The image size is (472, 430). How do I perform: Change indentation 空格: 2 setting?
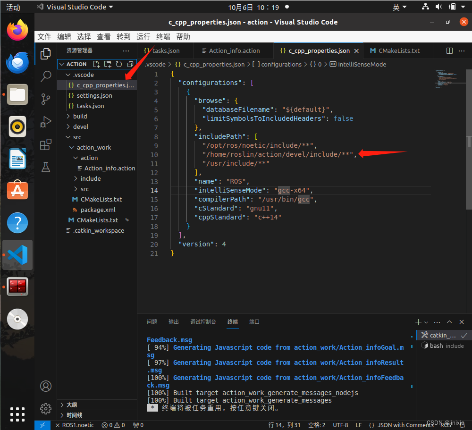[317, 425]
